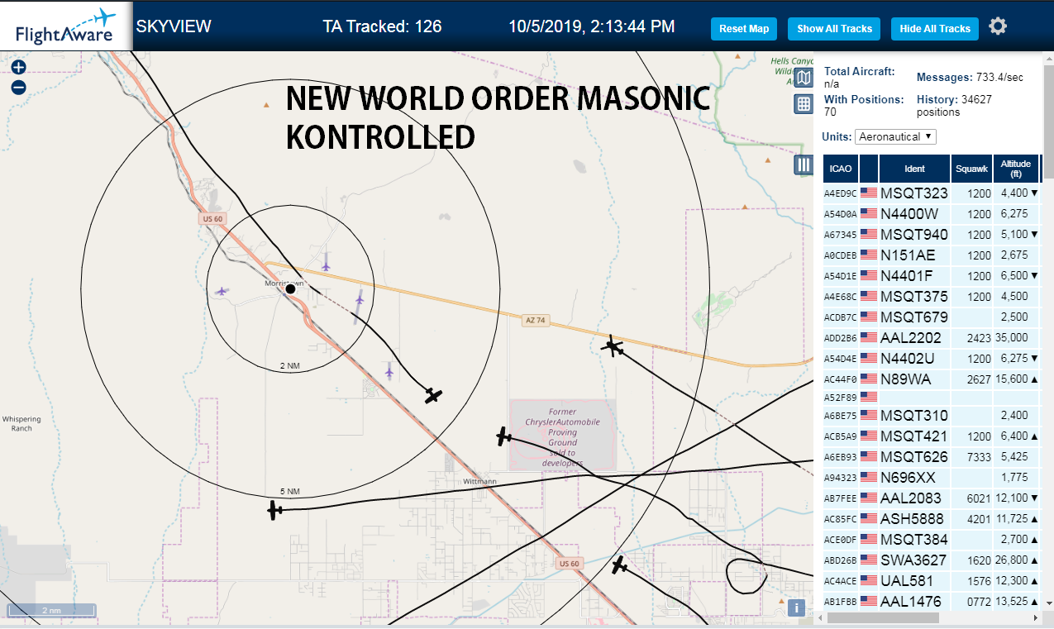Screen dimensions: 1054x629
Task: Click History 34627 positions statistic
Action: click(954, 105)
